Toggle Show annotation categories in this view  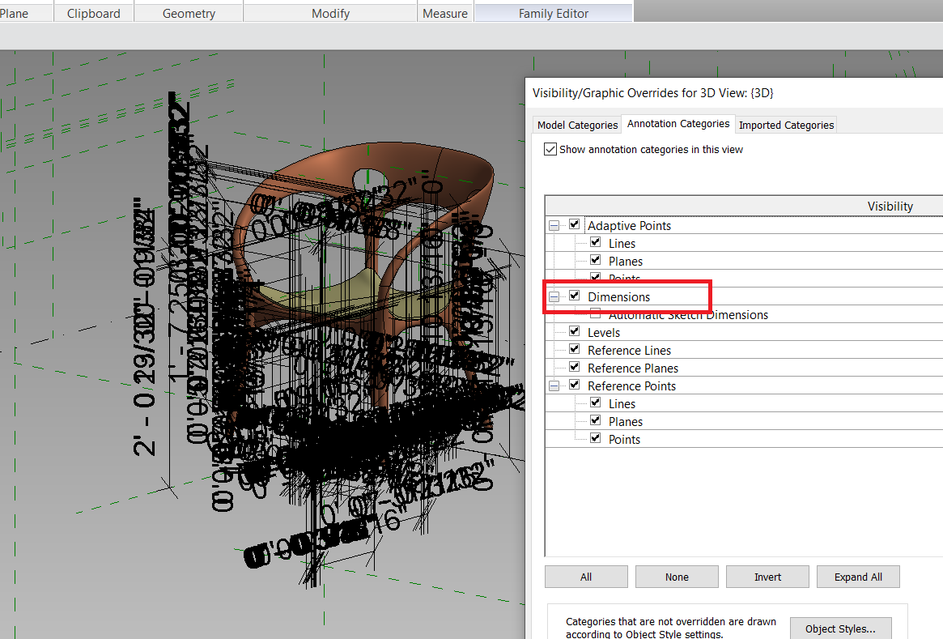550,149
